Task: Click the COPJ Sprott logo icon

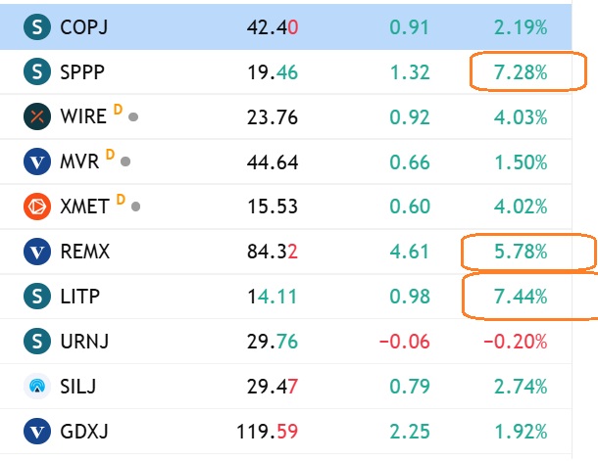Action: (37, 26)
